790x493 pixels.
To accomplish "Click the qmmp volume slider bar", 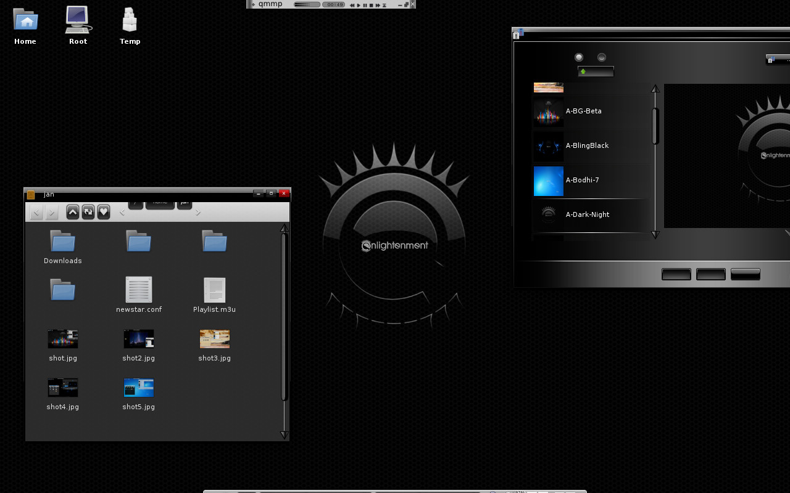I will (307, 4).
